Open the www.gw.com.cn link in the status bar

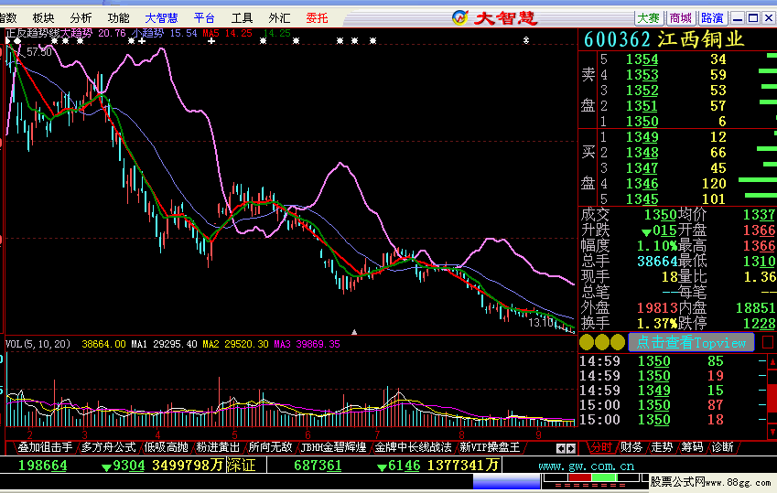587,466
